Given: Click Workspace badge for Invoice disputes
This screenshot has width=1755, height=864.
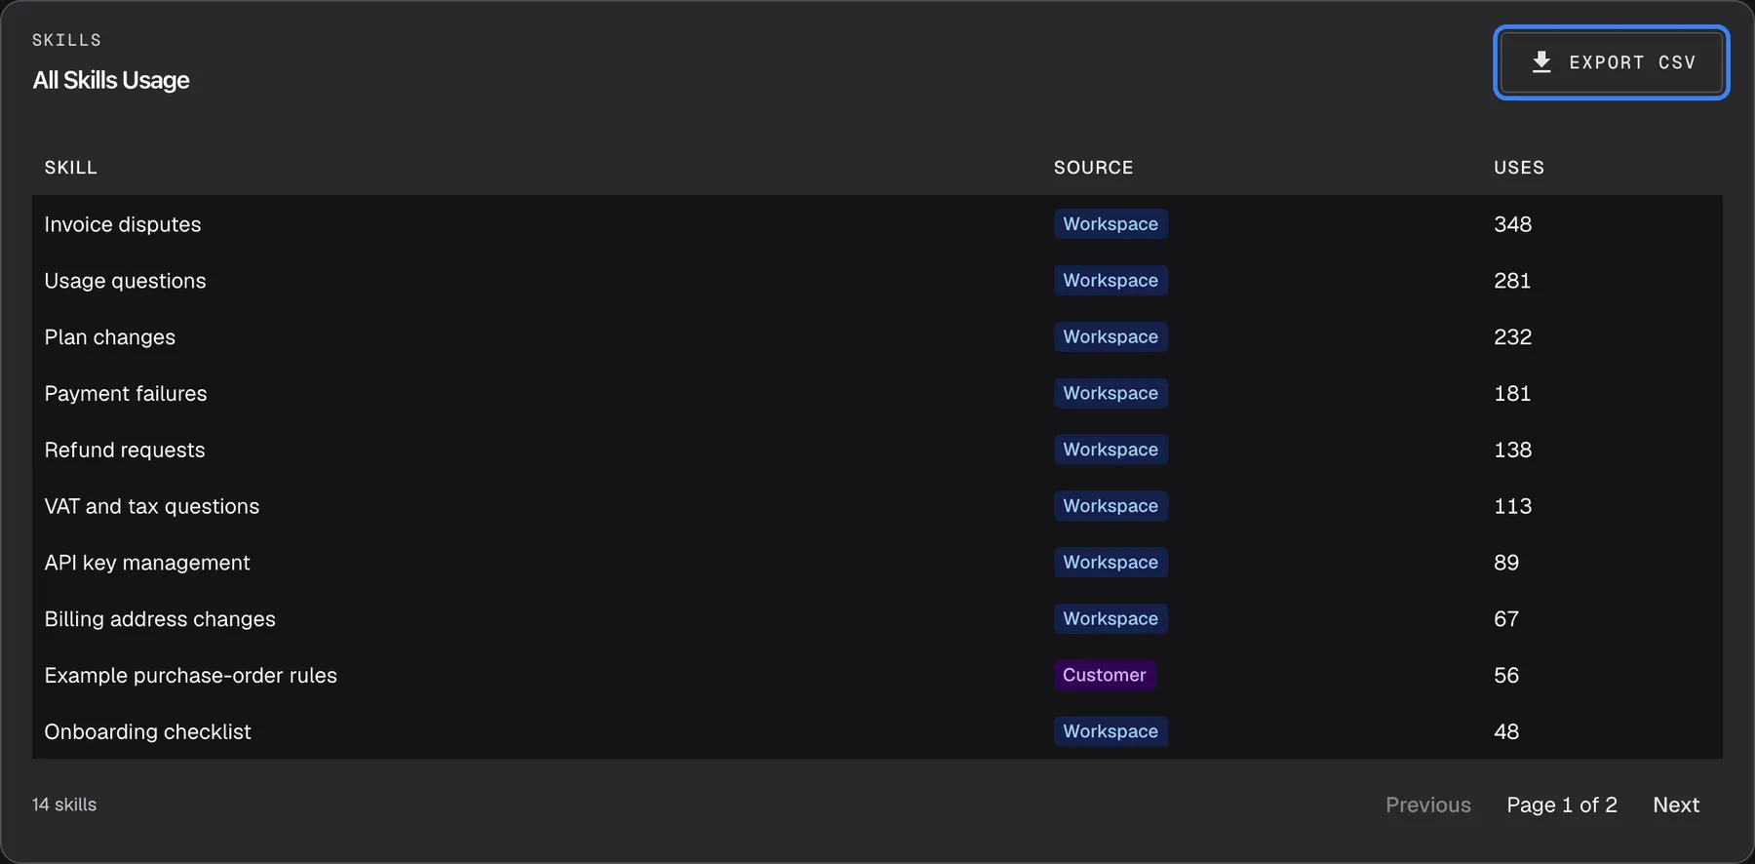Looking at the screenshot, I should click(x=1111, y=224).
